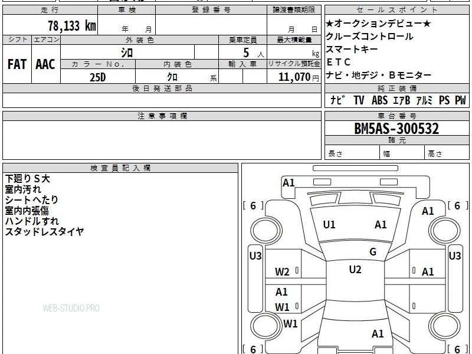Click the 注意事項欄 header
Screen dimensions: 472x354
[x=162, y=116]
